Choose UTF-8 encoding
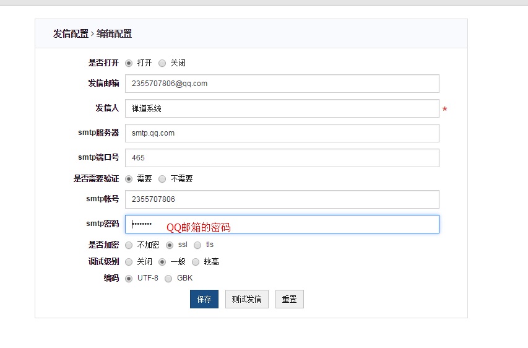The width and height of the screenshot is (528, 348). pos(129,279)
